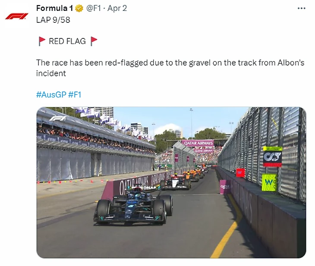Open the race photo thumbnail

pyautogui.click(x=171, y=182)
